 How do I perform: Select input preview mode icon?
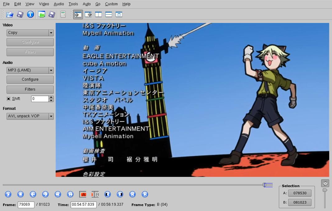coord(78,14)
